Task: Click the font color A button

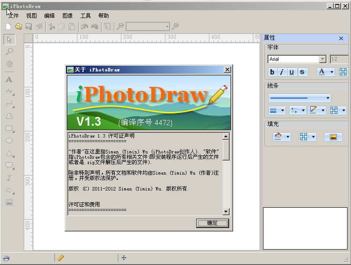Action: (322, 72)
